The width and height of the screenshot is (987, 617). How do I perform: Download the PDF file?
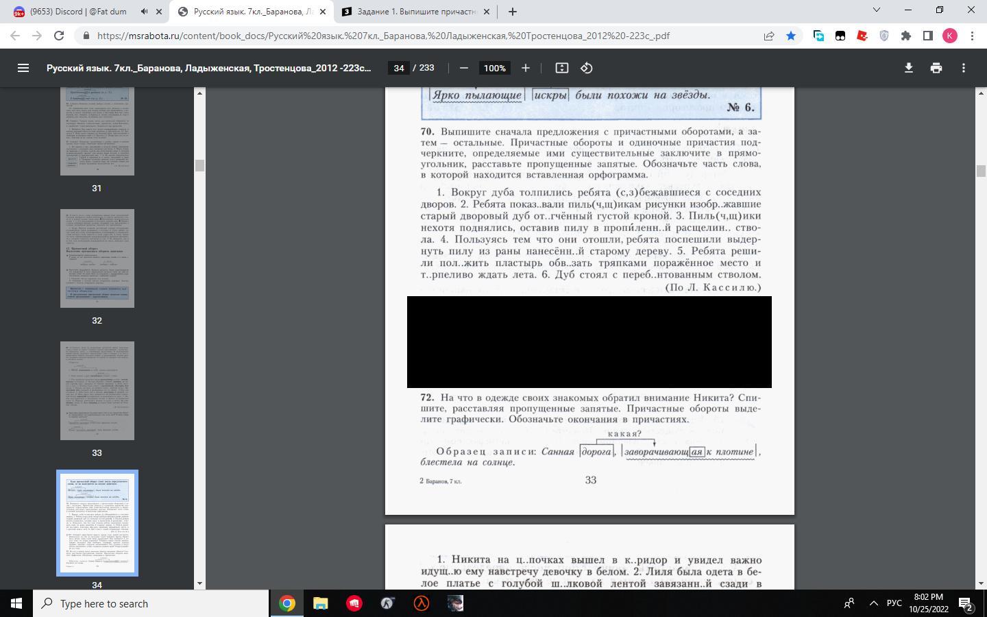(x=909, y=68)
